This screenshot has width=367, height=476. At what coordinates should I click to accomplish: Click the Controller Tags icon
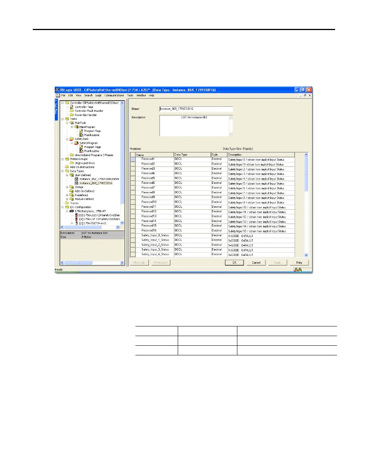coord(72,107)
